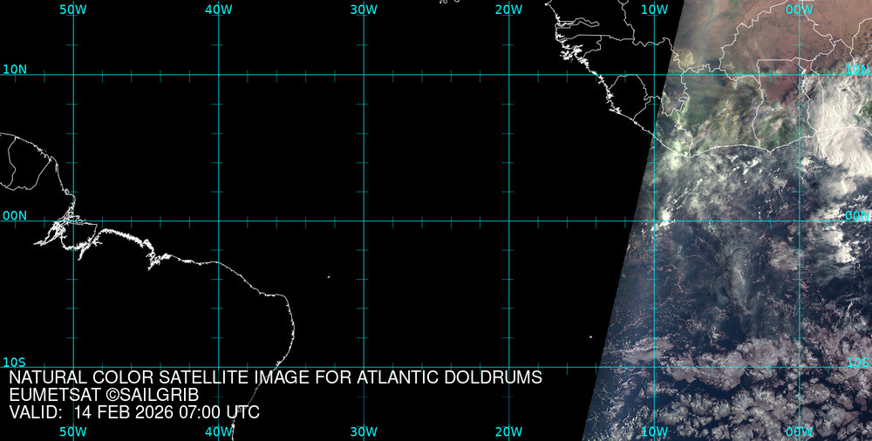Image resolution: width=872 pixels, height=441 pixels.
Task: Click the 50W longitude label along the top edge
Action: tap(73, 10)
